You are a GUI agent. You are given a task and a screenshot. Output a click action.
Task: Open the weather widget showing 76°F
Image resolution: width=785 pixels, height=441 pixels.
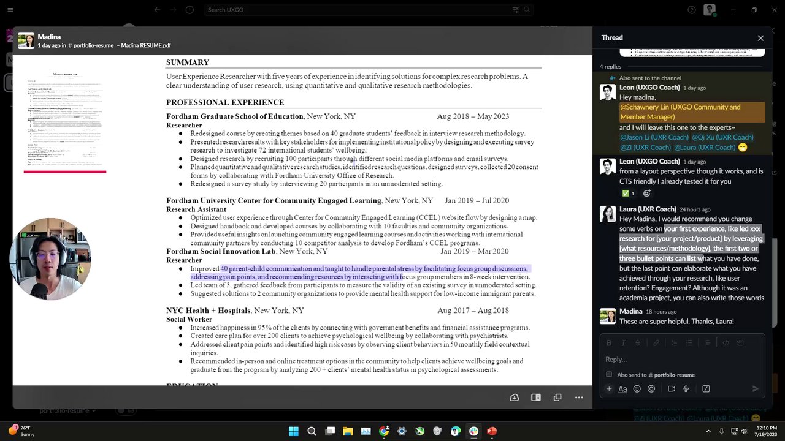click(21, 431)
